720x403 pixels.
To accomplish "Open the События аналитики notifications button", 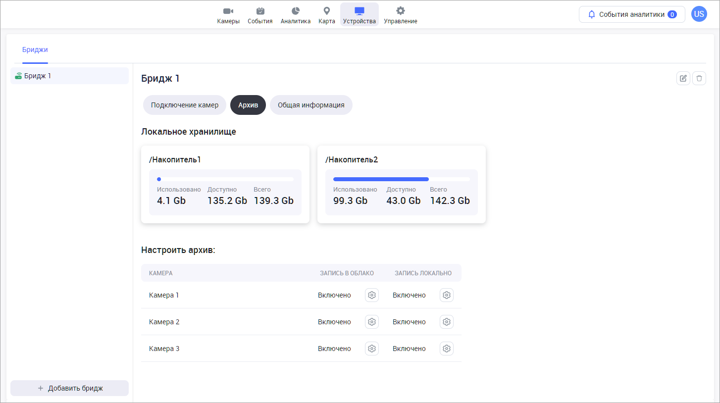I will pyautogui.click(x=632, y=14).
